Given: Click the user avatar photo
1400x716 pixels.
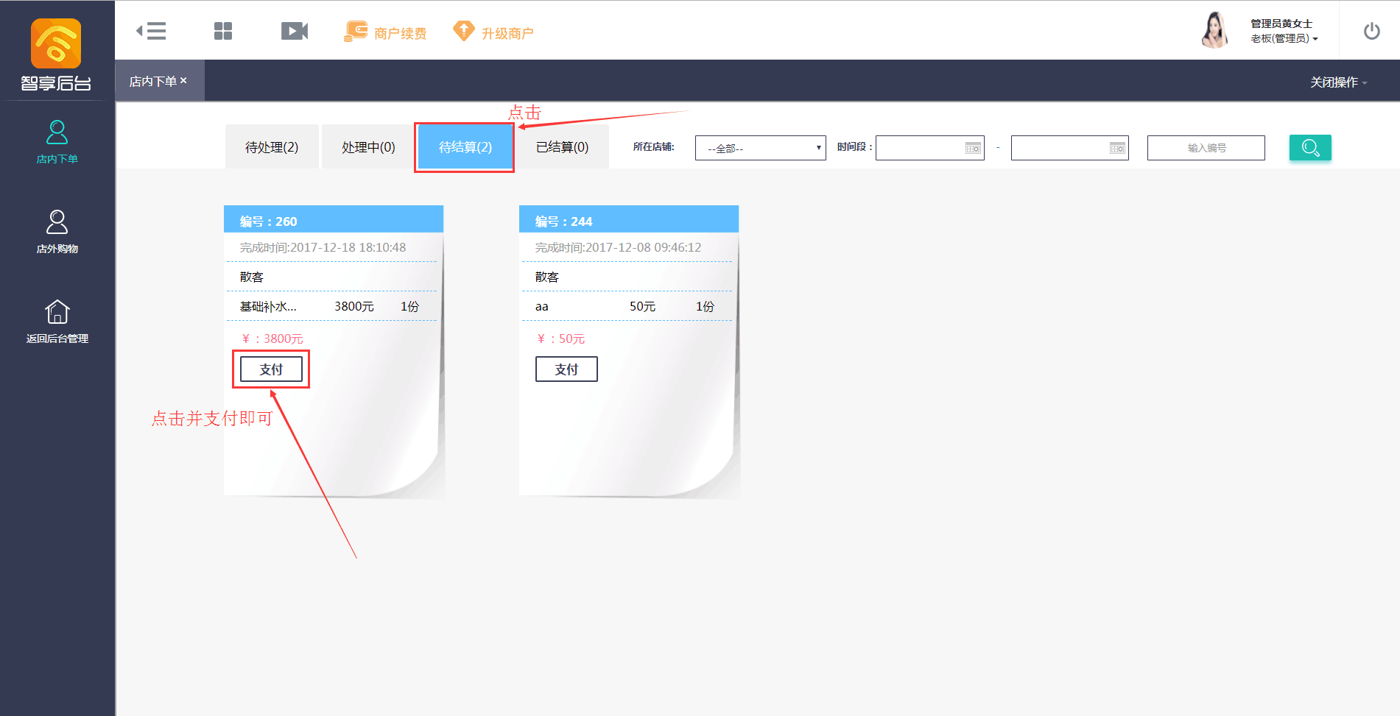Looking at the screenshot, I should pyautogui.click(x=1215, y=30).
